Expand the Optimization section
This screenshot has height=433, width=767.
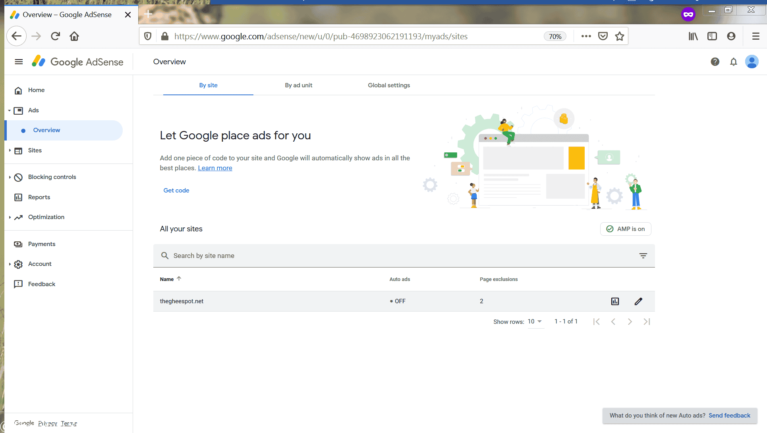10,217
